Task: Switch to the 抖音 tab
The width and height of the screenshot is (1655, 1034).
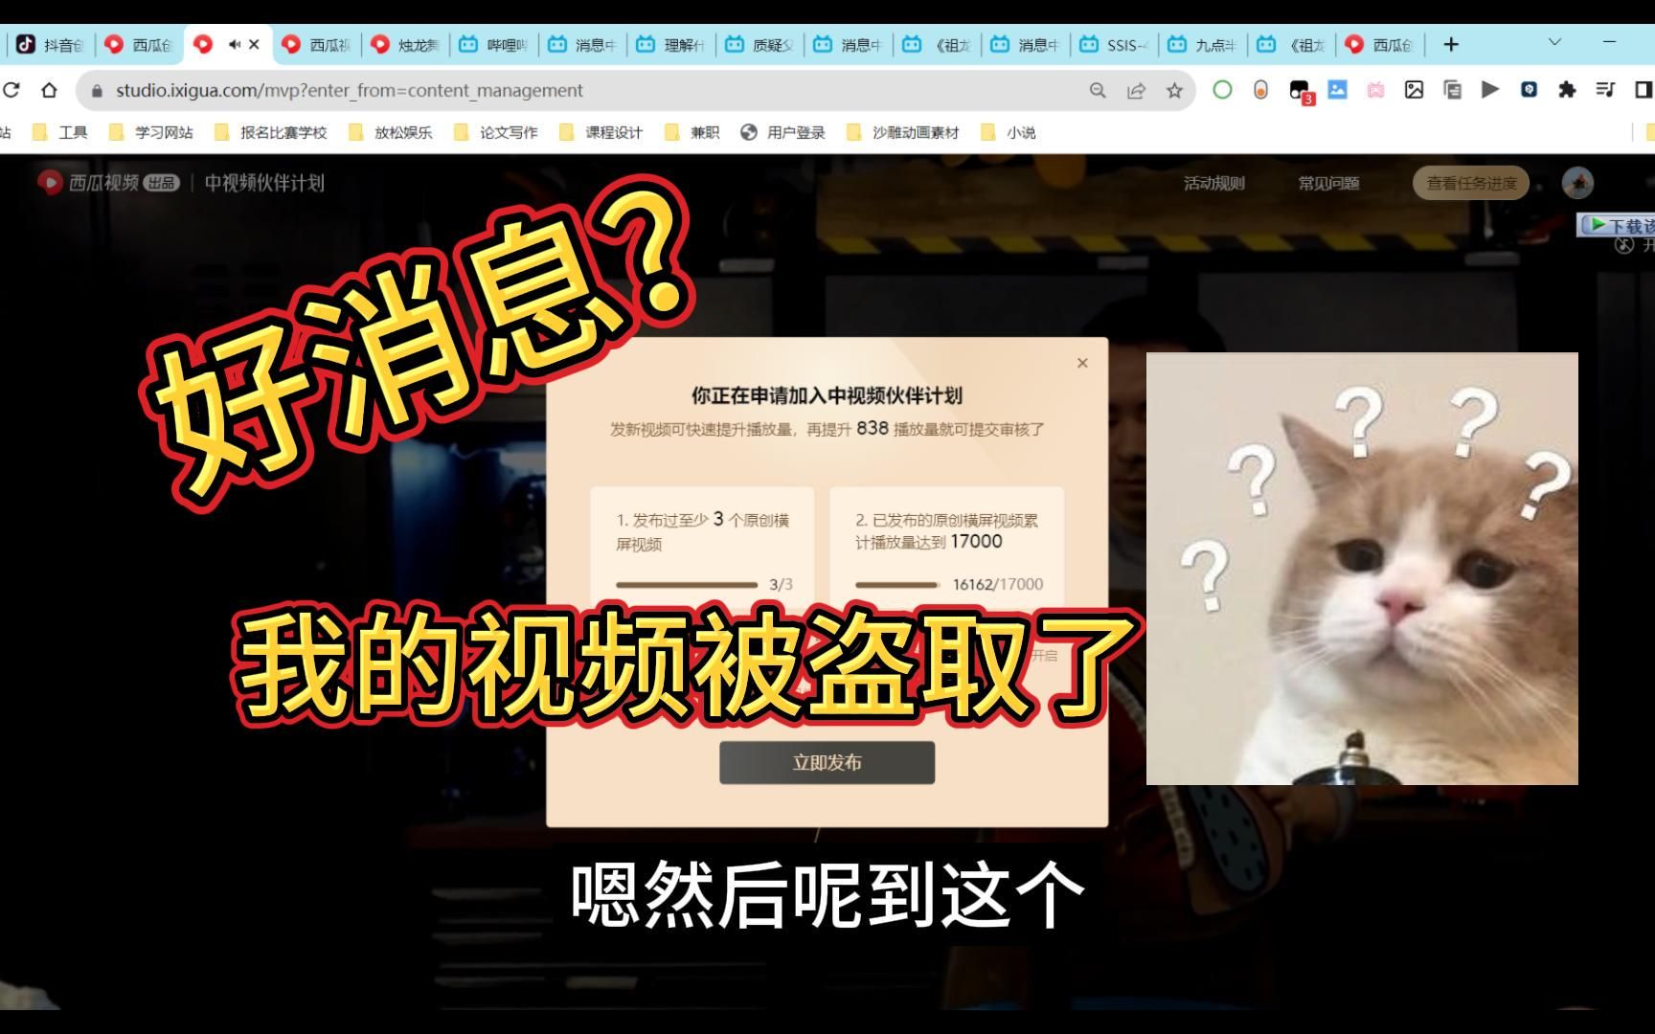Action: pos(51,44)
